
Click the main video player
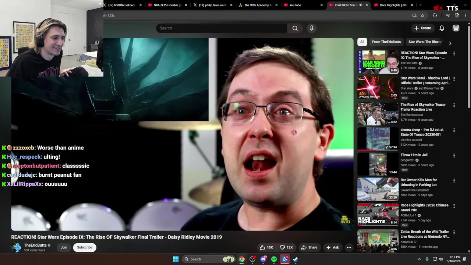(182, 134)
